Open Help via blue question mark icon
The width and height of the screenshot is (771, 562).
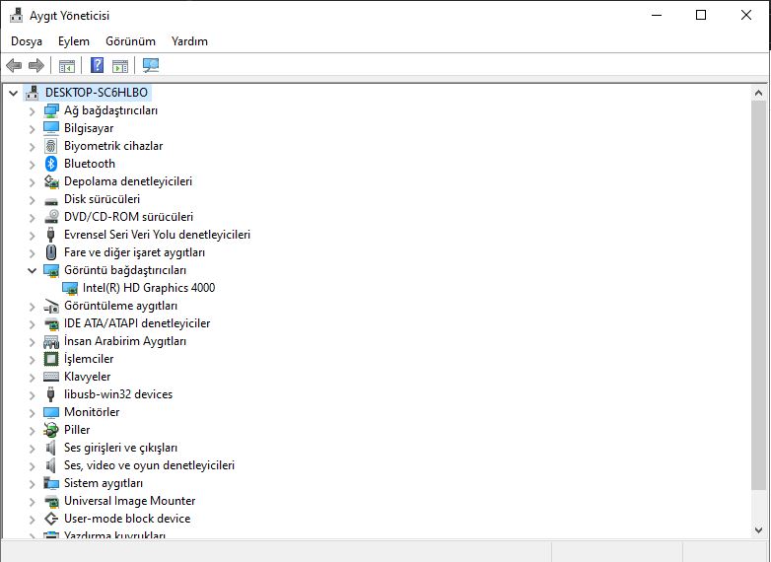[97, 66]
